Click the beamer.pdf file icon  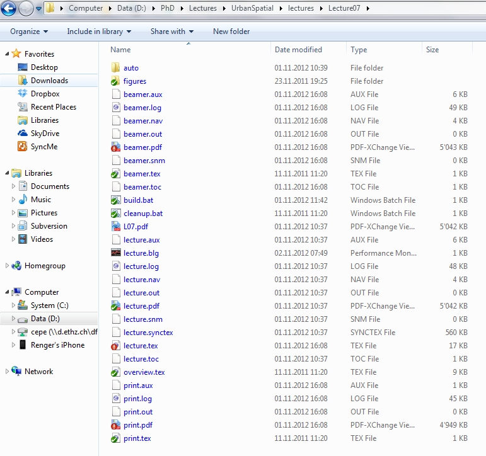pos(115,147)
